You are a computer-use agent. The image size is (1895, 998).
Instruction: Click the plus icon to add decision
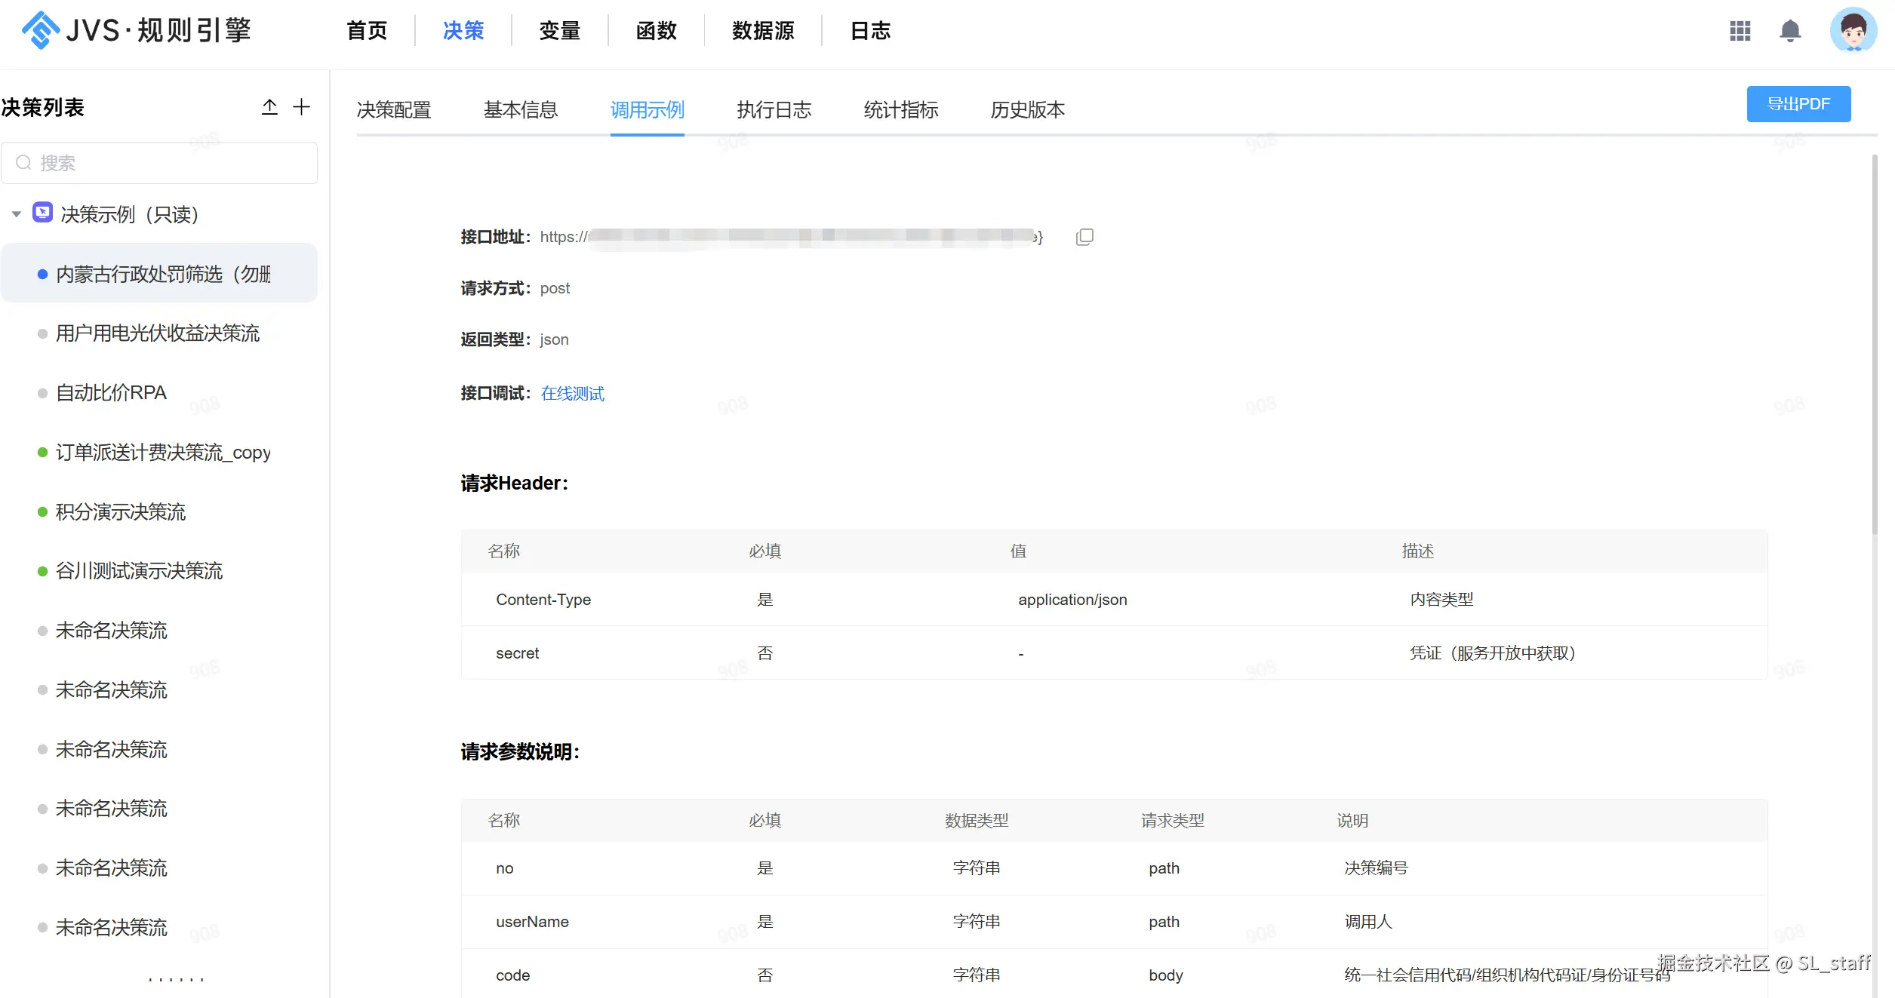coord(301,107)
